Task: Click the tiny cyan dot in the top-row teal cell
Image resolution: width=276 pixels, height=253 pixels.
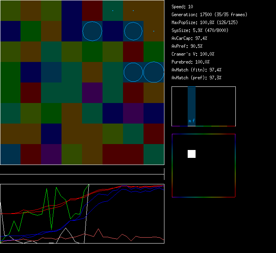Action: point(113,11)
